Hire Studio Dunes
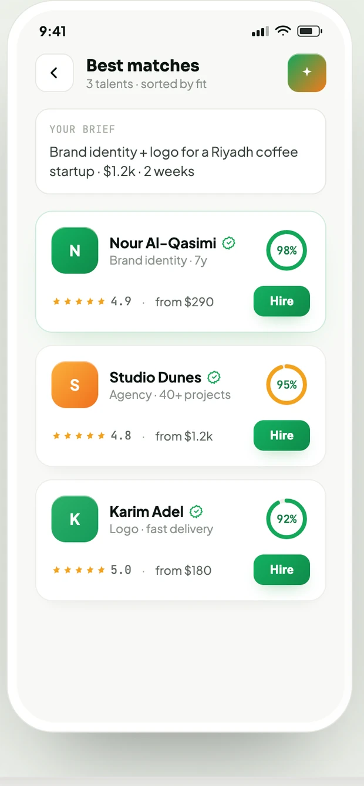This screenshot has height=786, width=364. click(282, 435)
